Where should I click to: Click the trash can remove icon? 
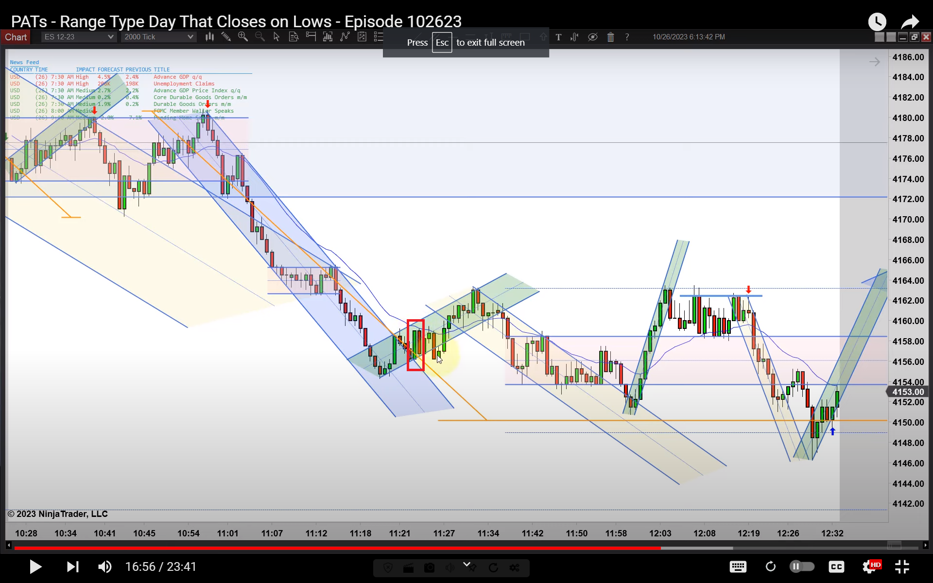(610, 37)
